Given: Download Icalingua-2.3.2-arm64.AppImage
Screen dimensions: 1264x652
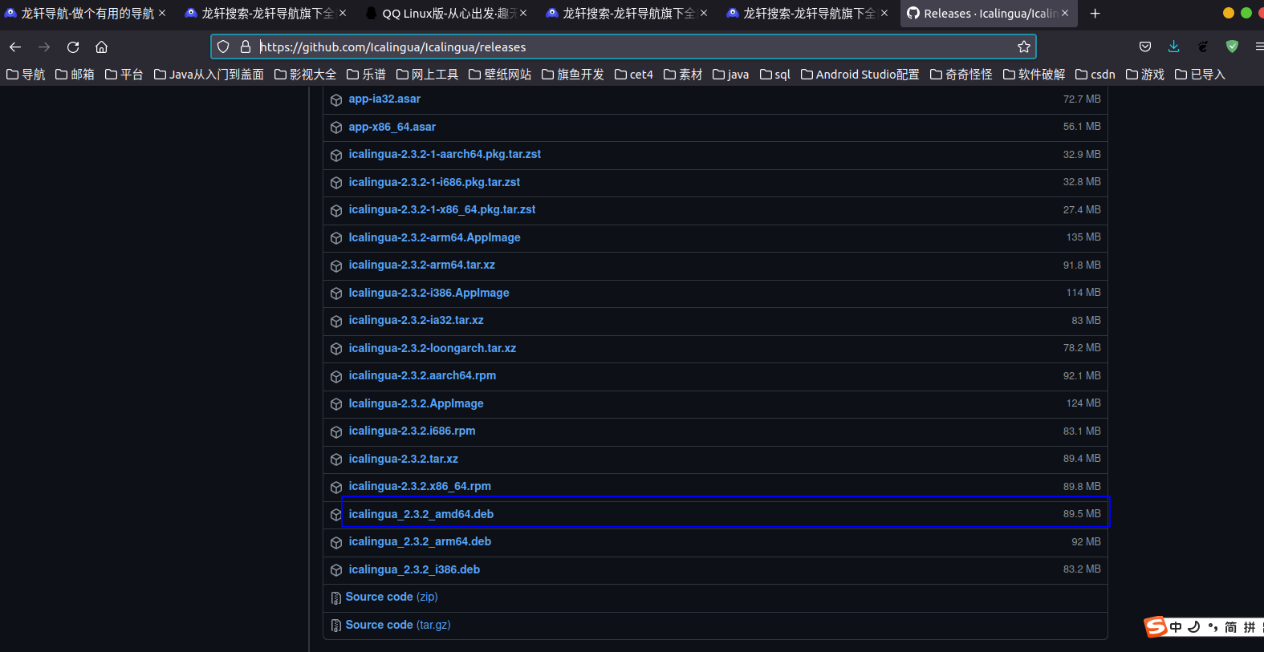Looking at the screenshot, I should pyautogui.click(x=434, y=237).
